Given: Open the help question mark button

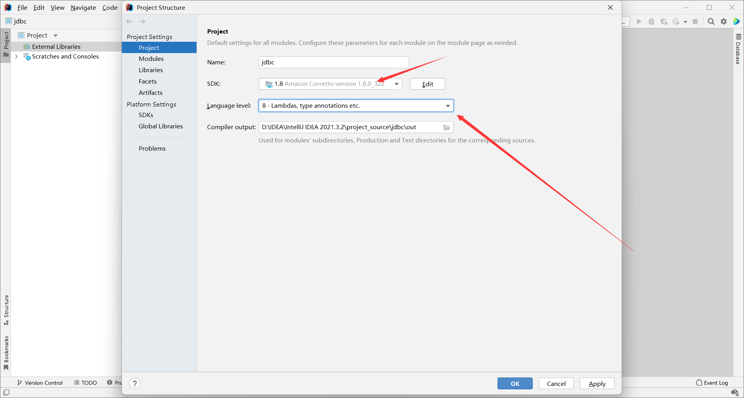Looking at the screenshot, I should tap(134, 384).
